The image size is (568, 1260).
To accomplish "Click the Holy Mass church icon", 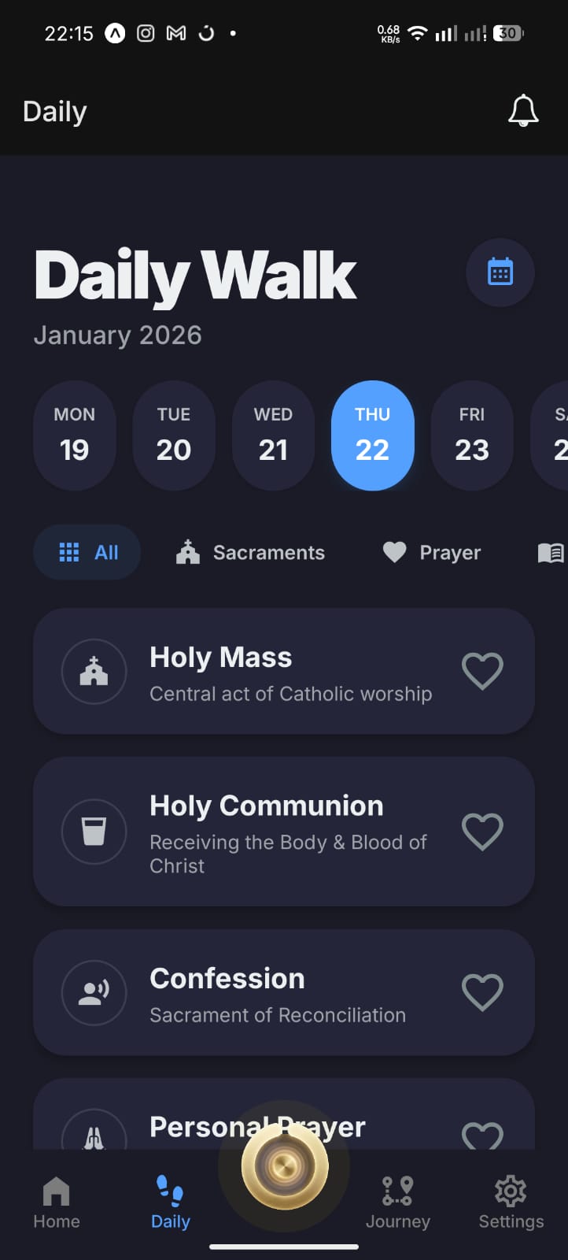I will point(94,672).
